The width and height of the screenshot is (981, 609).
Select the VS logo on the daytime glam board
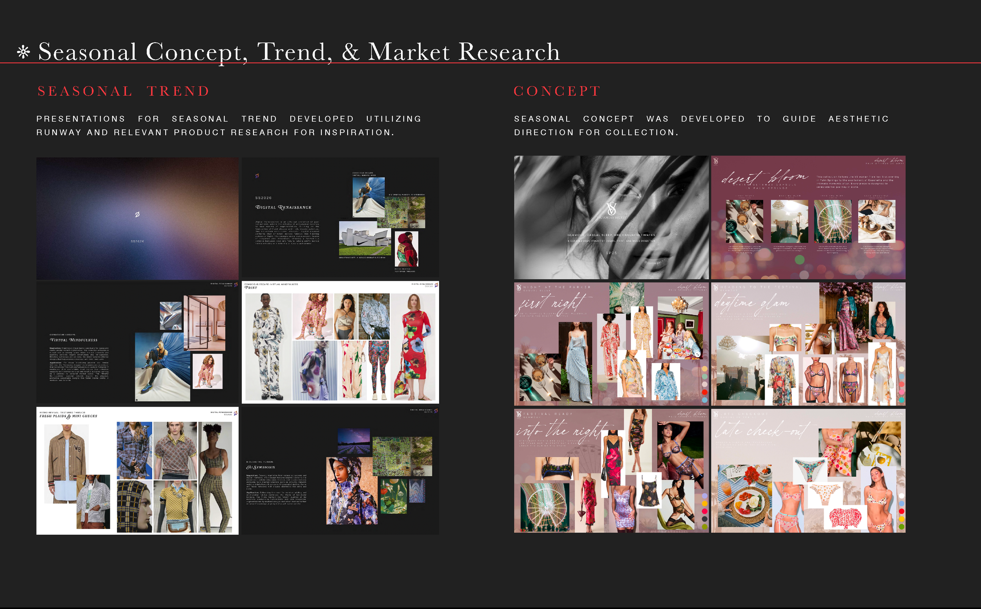pos(715,288)
